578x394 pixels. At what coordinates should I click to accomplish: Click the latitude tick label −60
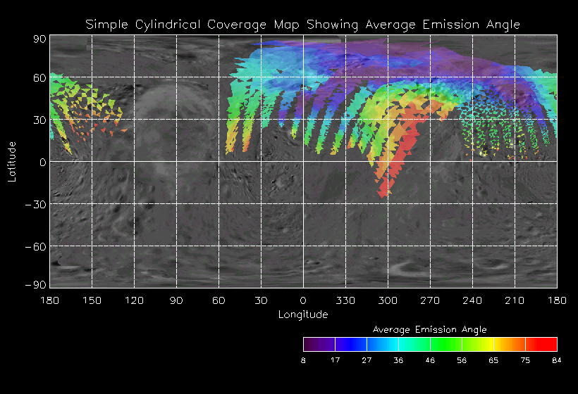pos(35,246)
